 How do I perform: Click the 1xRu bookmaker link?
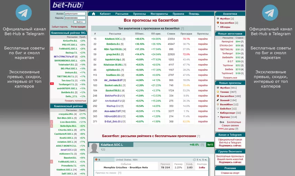tap(202, 167)
